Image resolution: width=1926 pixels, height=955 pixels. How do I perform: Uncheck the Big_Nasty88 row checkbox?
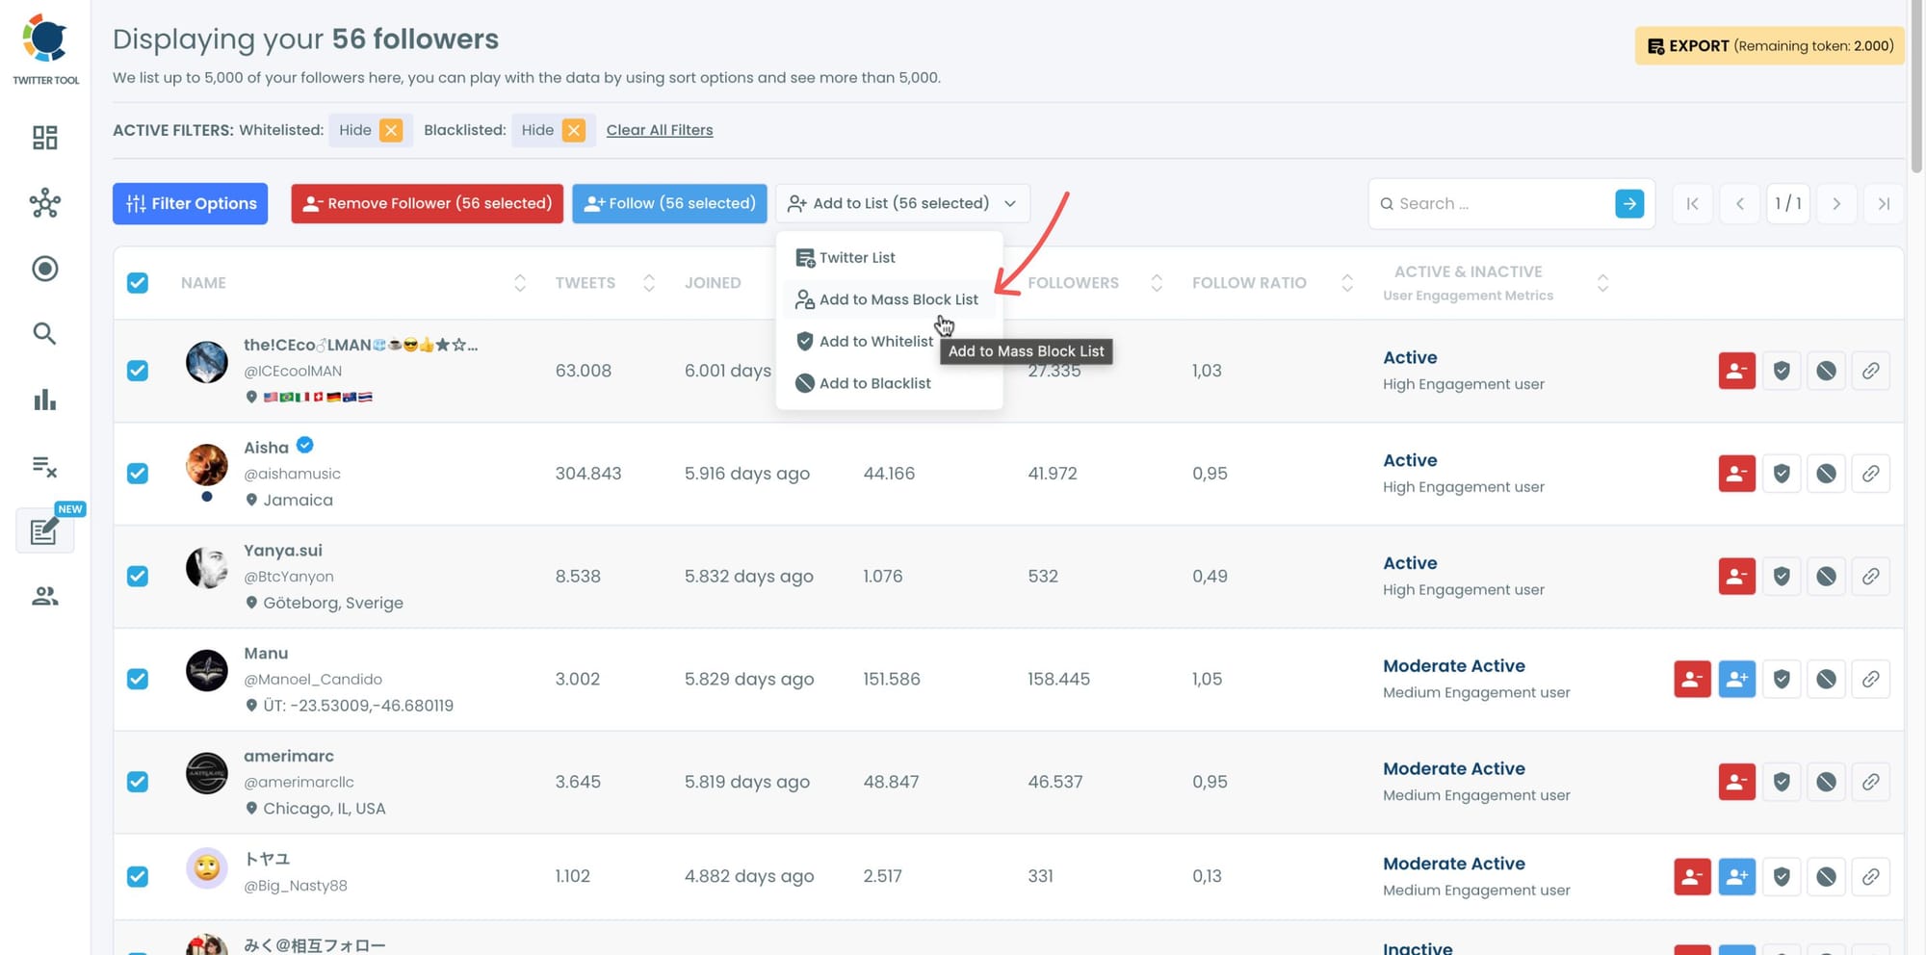pyautogui.click(x=138, y=877)
